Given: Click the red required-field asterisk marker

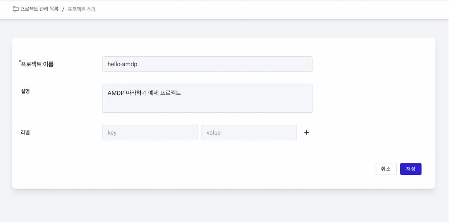Looking at the screenshot, I should 20,61.
